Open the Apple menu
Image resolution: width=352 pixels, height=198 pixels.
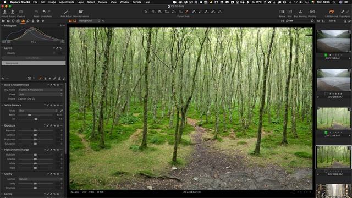5,2
